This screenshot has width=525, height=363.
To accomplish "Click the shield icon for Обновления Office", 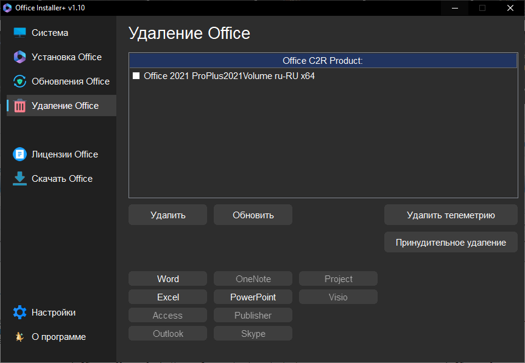I will tap(20, 81).
